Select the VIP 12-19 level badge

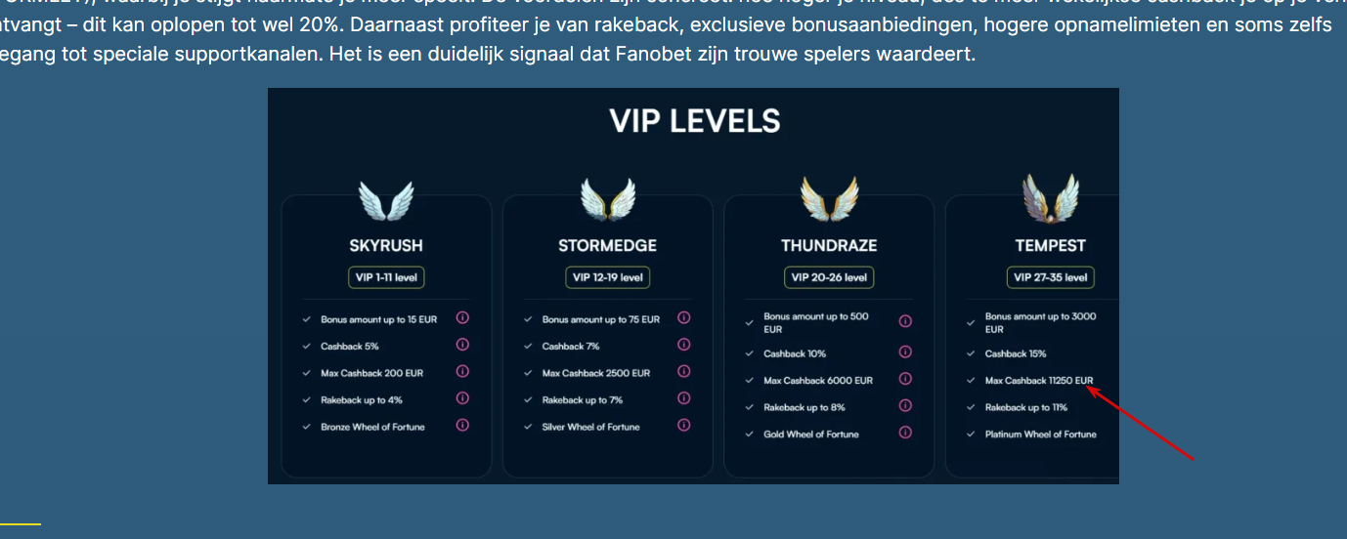pos(608,277)
